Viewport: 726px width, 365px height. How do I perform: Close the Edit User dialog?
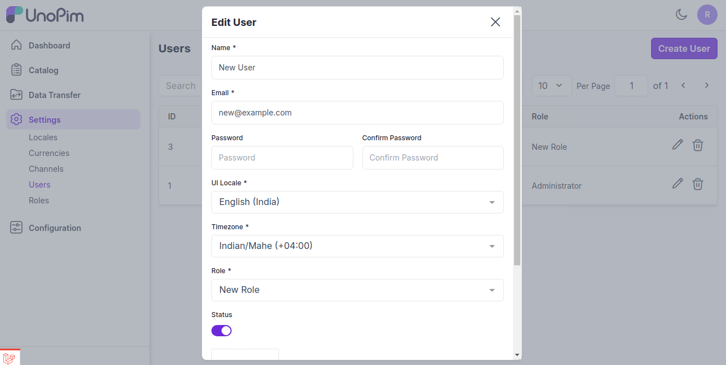click(x=495, y=22)
